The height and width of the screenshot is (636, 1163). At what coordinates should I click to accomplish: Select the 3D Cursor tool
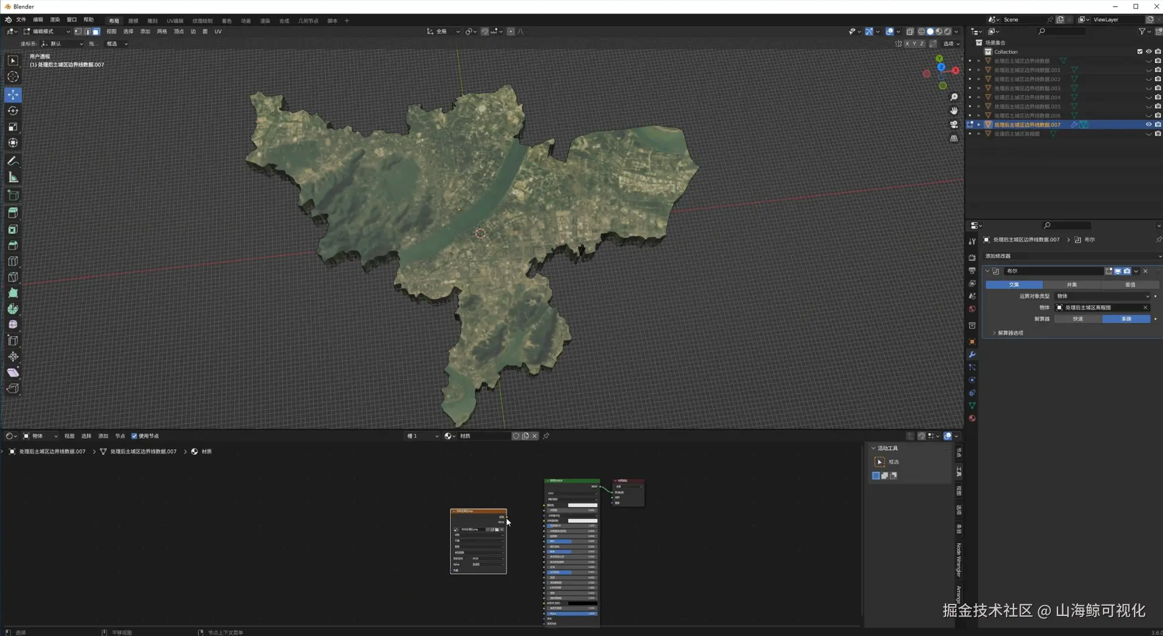pos(13,77)
